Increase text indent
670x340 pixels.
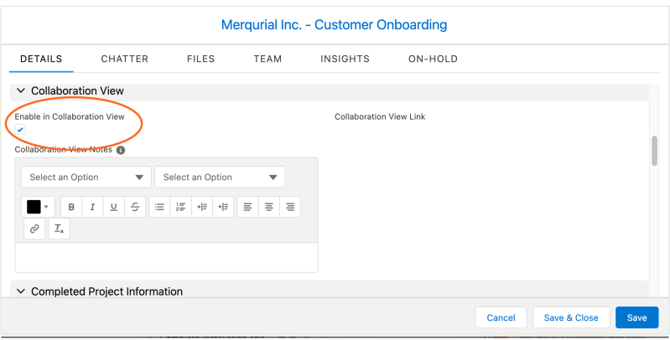(x=202, y=207)
